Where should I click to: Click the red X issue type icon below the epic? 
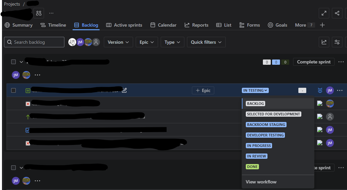point(28,104)
